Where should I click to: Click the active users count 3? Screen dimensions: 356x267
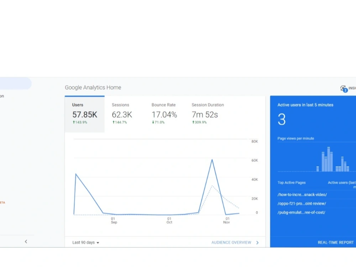point(282,119)
